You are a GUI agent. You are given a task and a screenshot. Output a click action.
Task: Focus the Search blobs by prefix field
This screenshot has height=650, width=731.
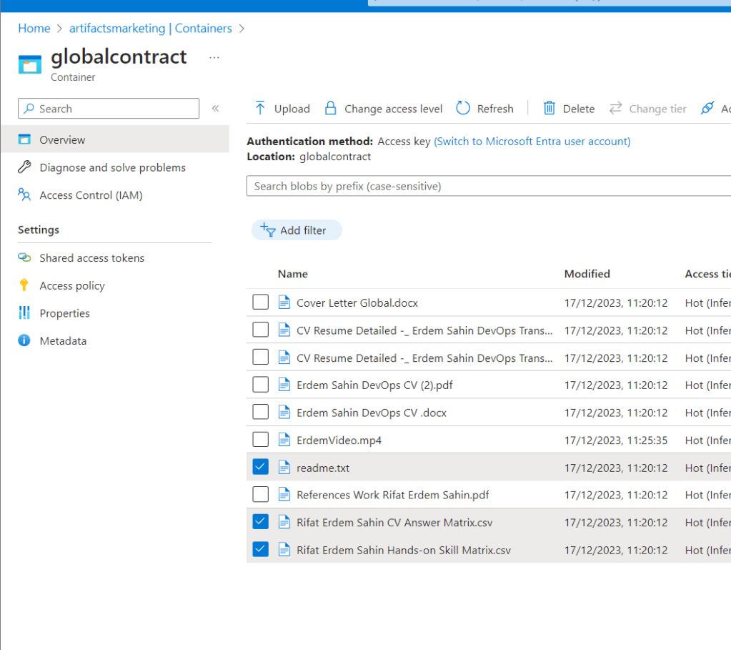point(489,186)
